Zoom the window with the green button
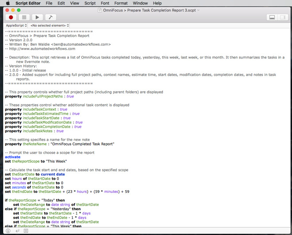 (19, 10)
